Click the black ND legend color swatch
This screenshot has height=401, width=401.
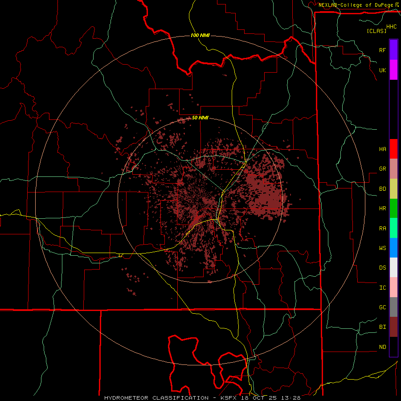393,347
